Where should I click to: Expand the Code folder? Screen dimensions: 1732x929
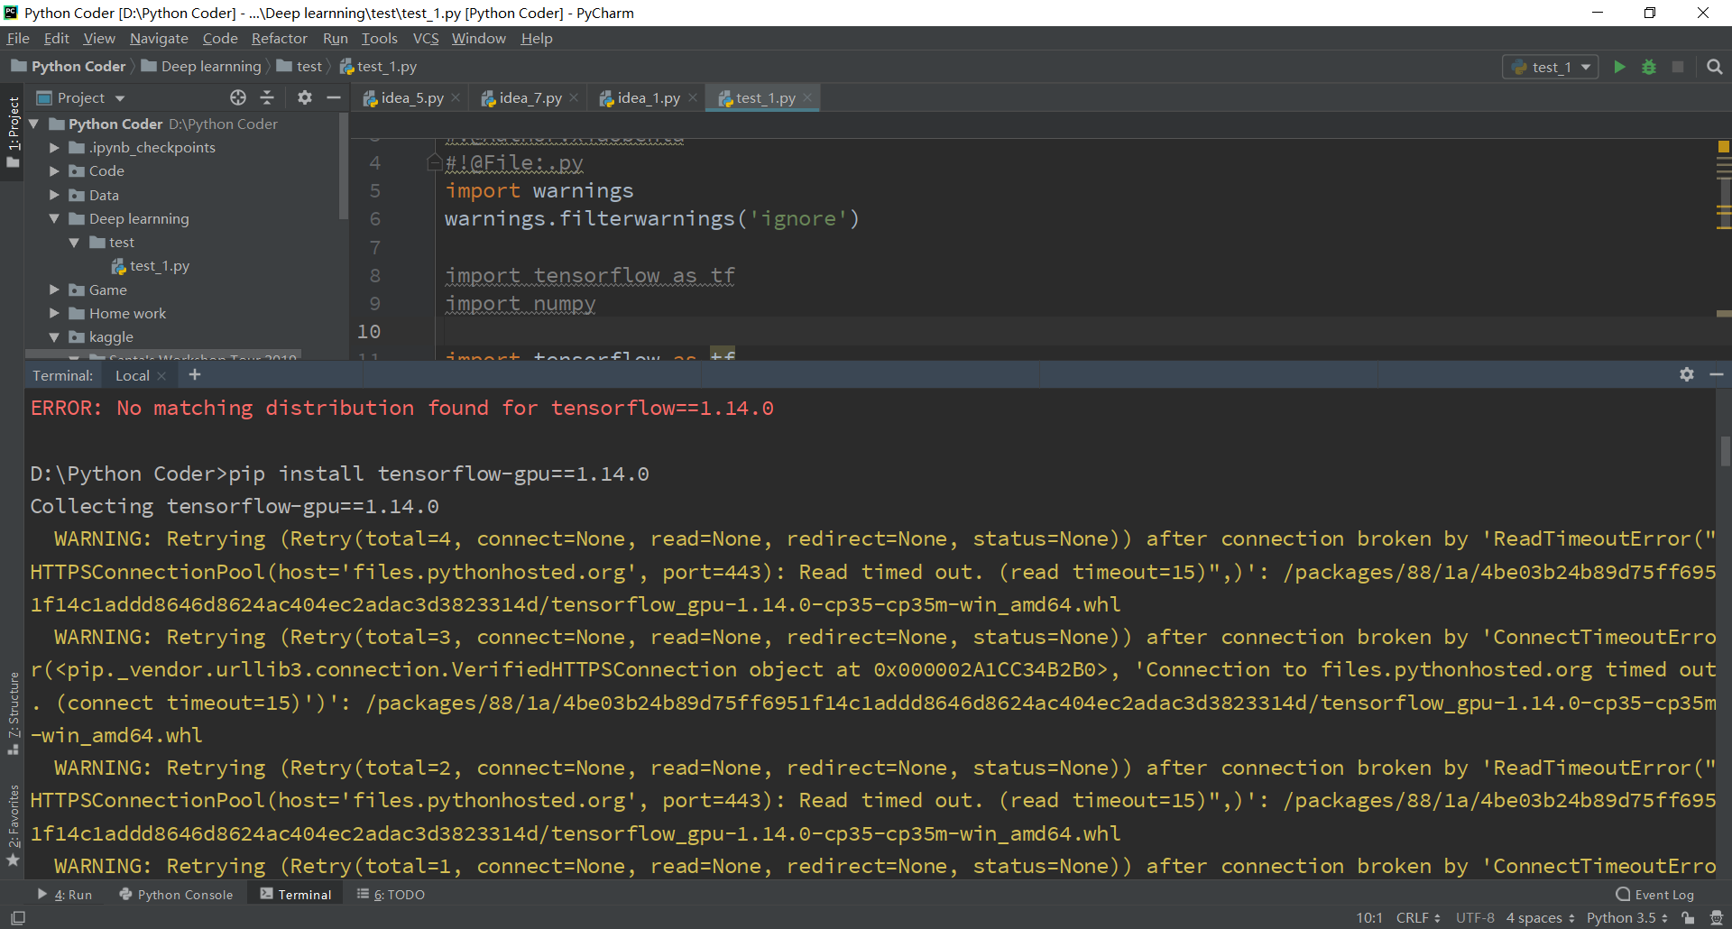pos(54,170)
